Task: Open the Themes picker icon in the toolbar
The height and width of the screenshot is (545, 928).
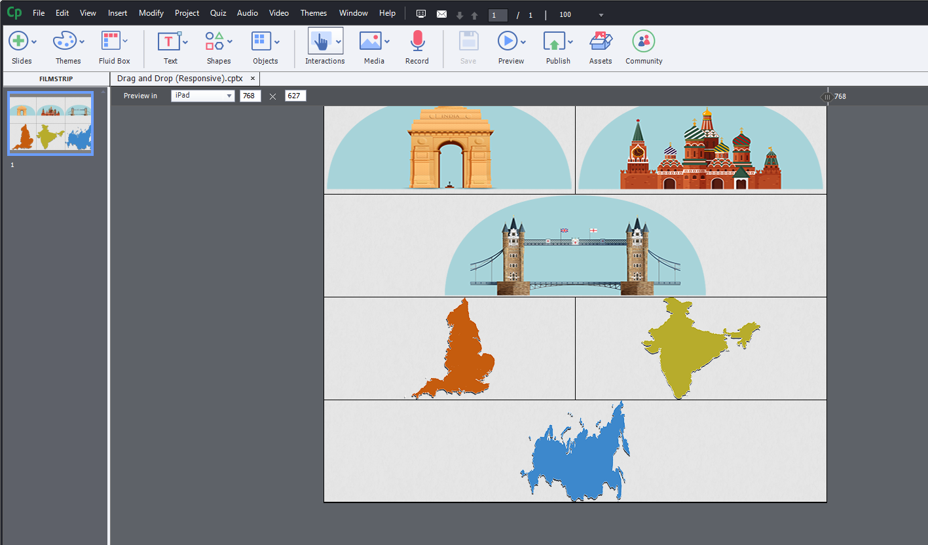Action: coord(64,41)
